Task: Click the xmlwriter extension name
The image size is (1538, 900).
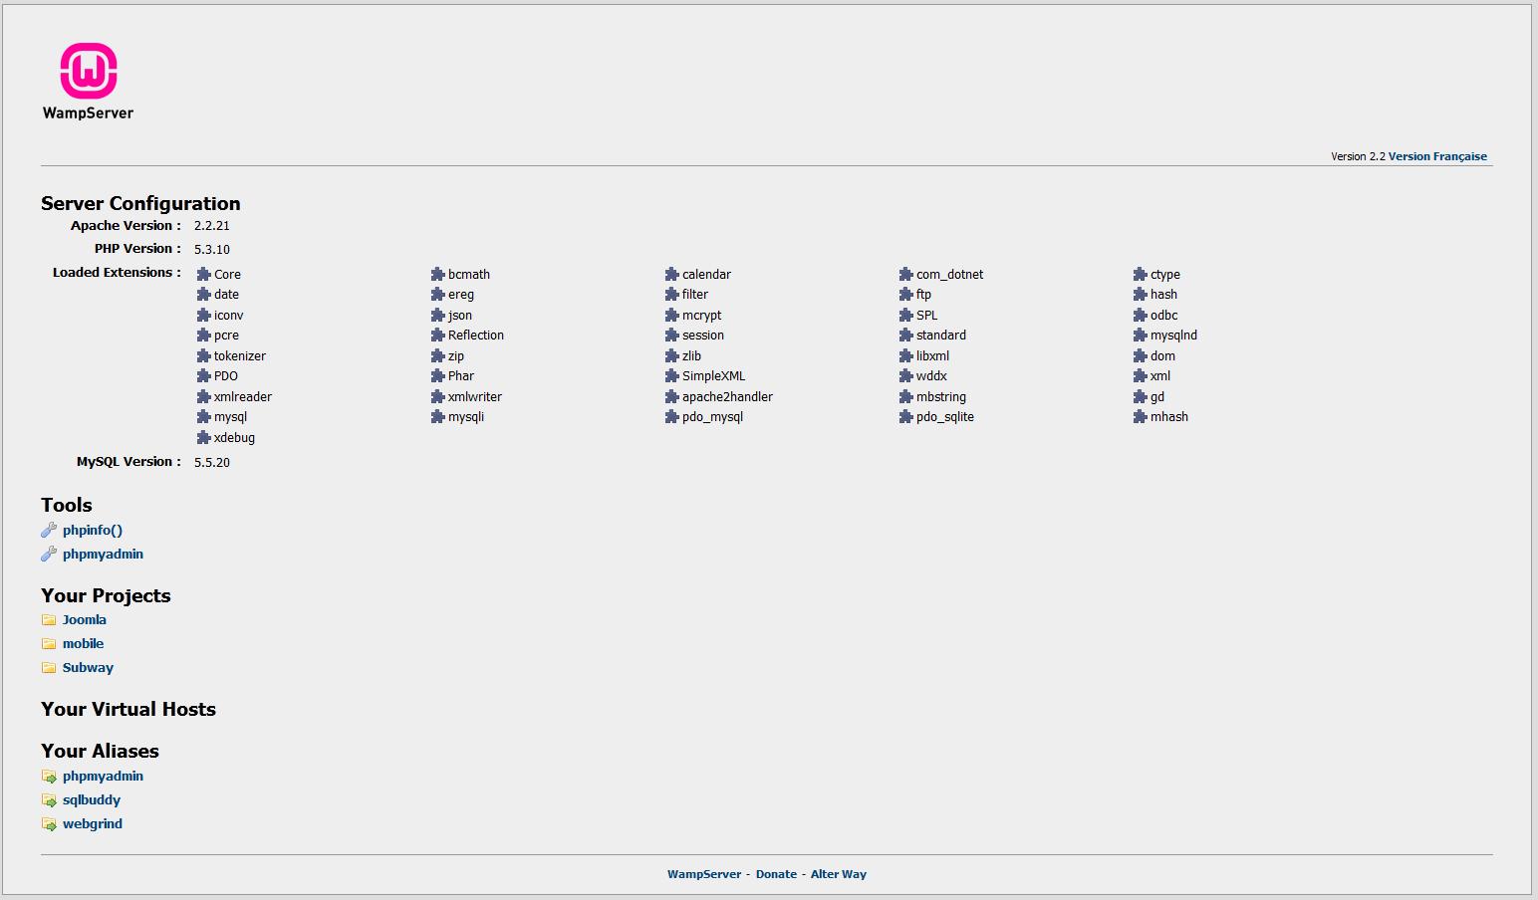Action: 475,396
